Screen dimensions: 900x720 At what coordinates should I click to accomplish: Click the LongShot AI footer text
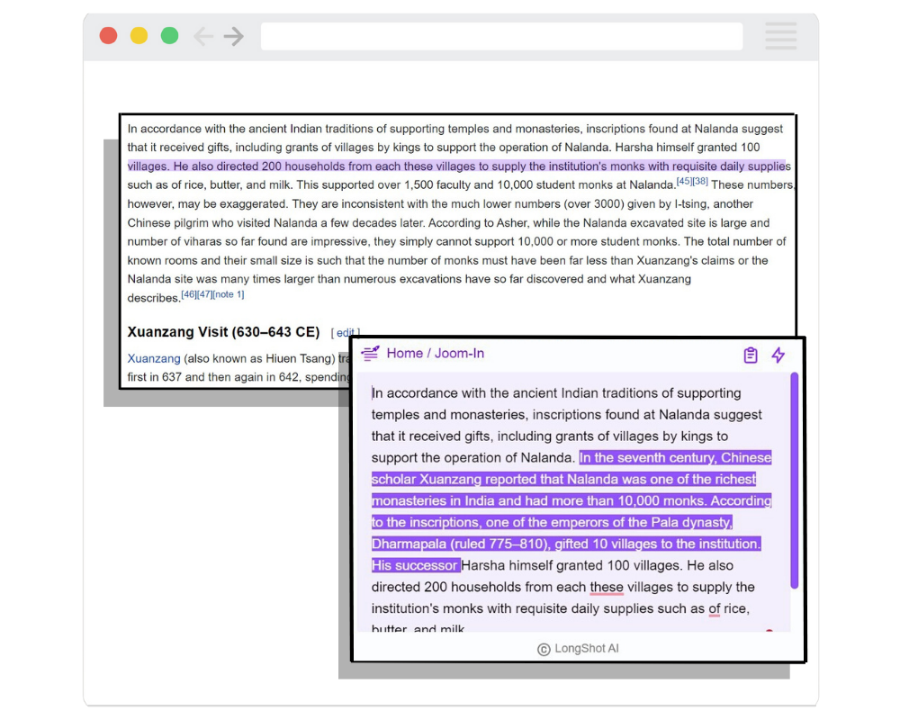(578, 649)
